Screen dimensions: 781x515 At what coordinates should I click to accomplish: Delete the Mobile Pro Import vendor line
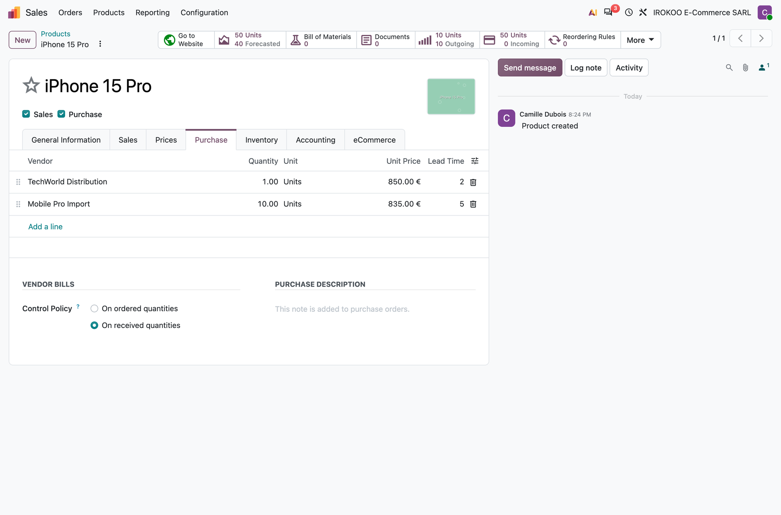[x=473, y=204]
